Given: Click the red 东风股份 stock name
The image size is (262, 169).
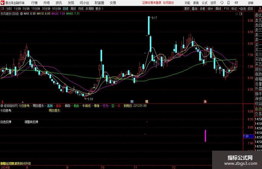Looking at the screenshot, I should pos(169,3).
